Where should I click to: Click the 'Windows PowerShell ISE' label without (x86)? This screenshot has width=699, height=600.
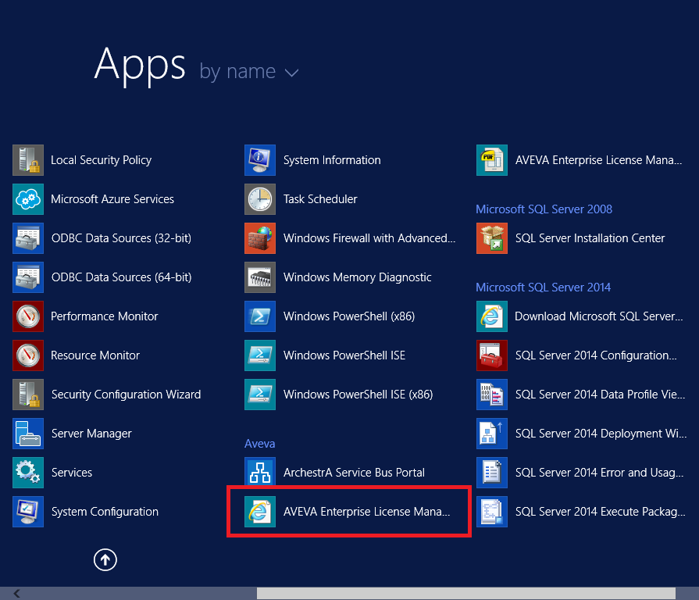pyautogui.click(x=344, y=355)
